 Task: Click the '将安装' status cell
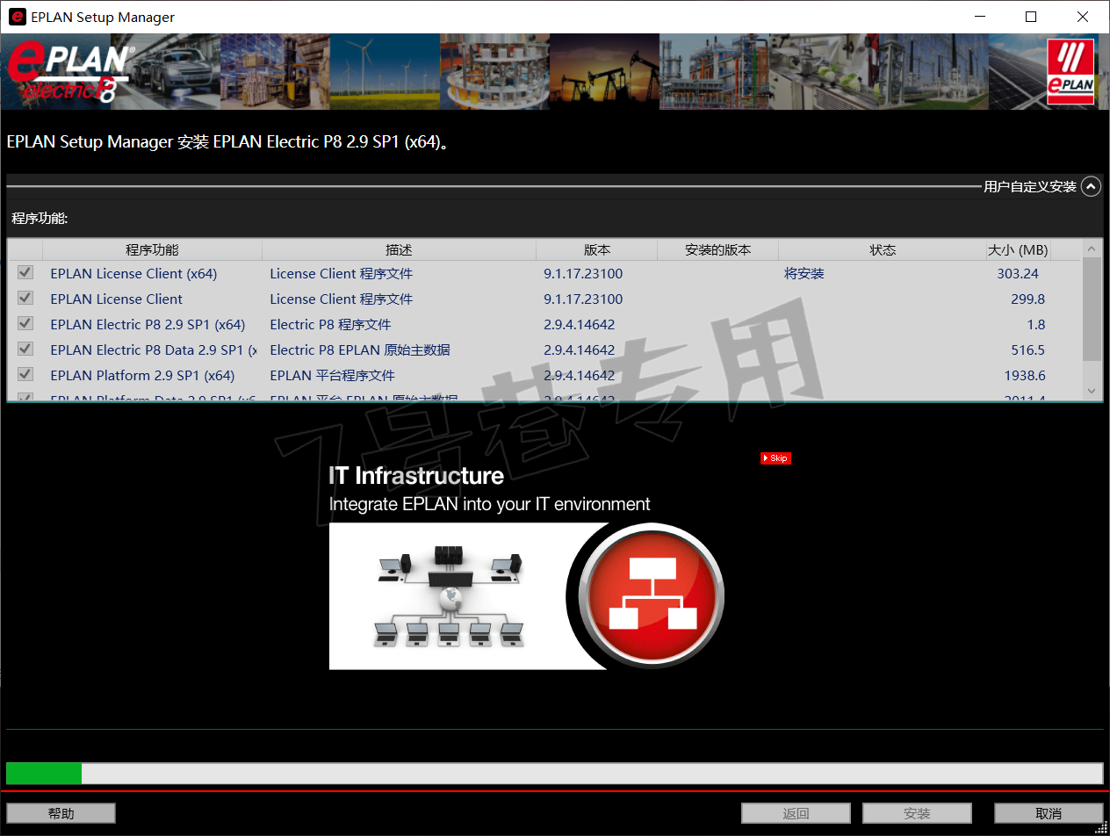click(x=804, y=273)
